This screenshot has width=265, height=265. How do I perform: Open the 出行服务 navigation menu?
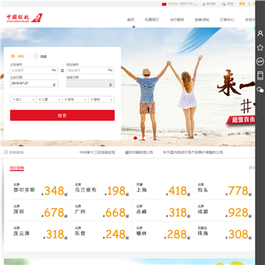(177, 20)
